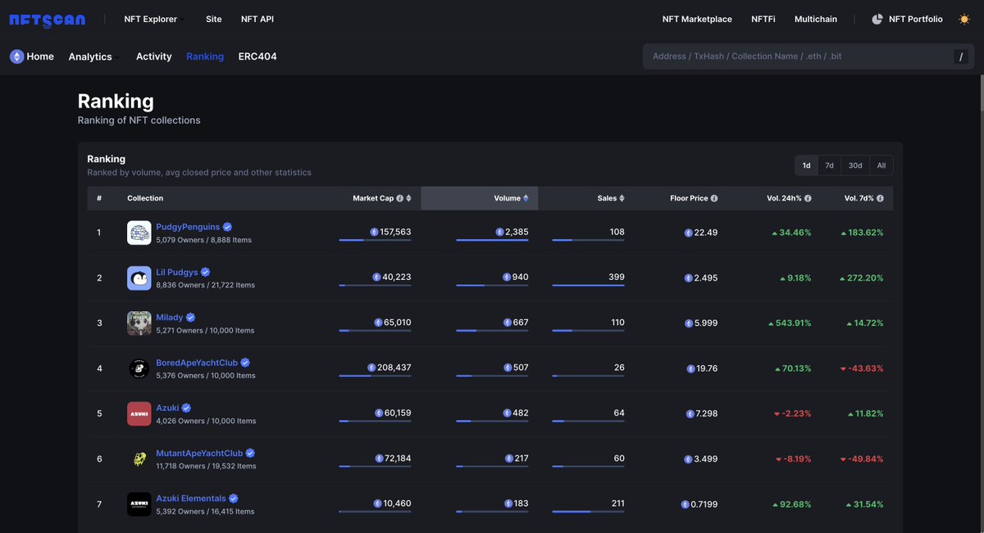
Task: Open the Azuki collection link
Action: tap(167, 408)
